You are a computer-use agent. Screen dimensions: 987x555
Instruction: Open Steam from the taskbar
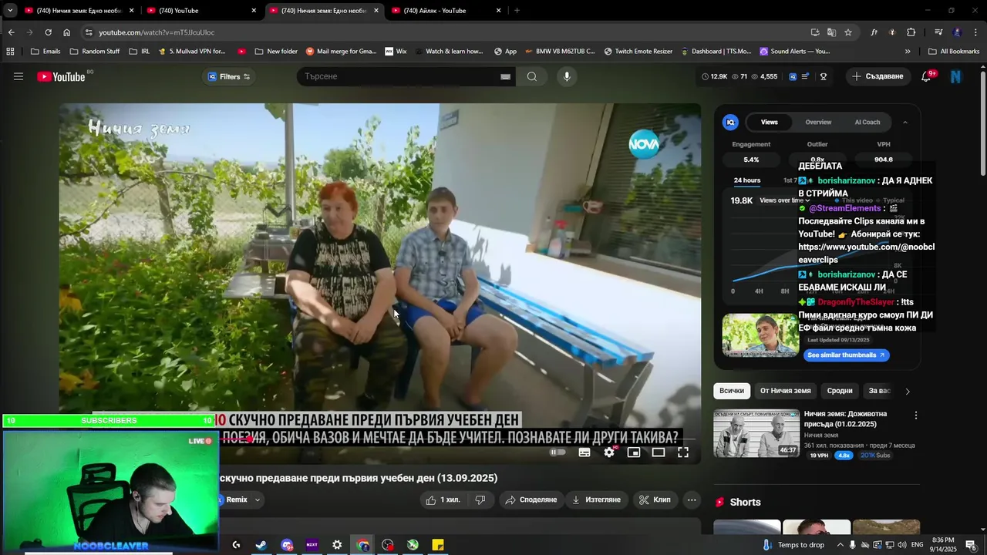[x=261, y=545]
